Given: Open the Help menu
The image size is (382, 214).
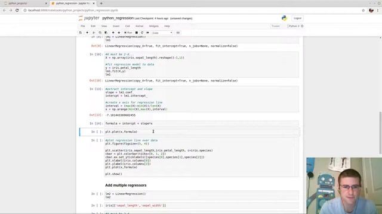Looking at the screenshot, I should (x=167, y=26).
